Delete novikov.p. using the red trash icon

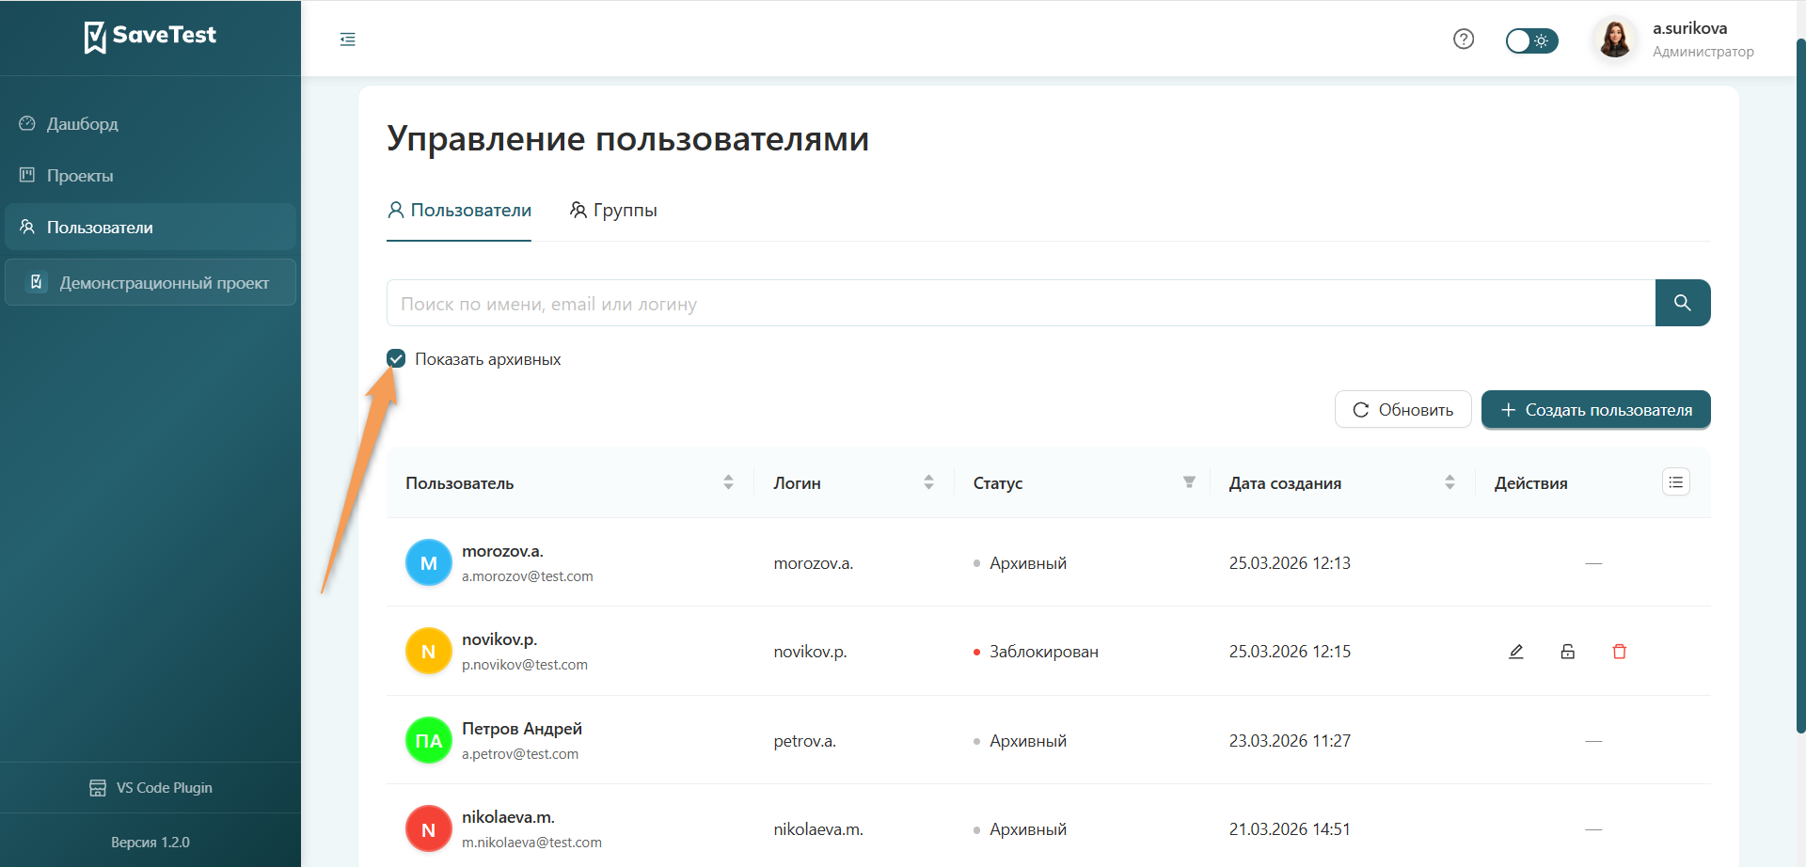point(1620,651)
